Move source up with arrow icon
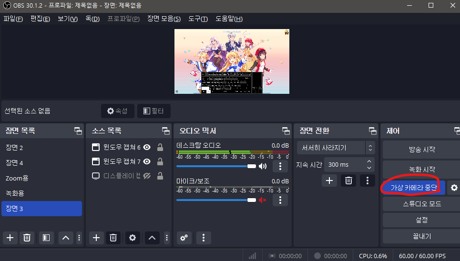 pos(152,238)
